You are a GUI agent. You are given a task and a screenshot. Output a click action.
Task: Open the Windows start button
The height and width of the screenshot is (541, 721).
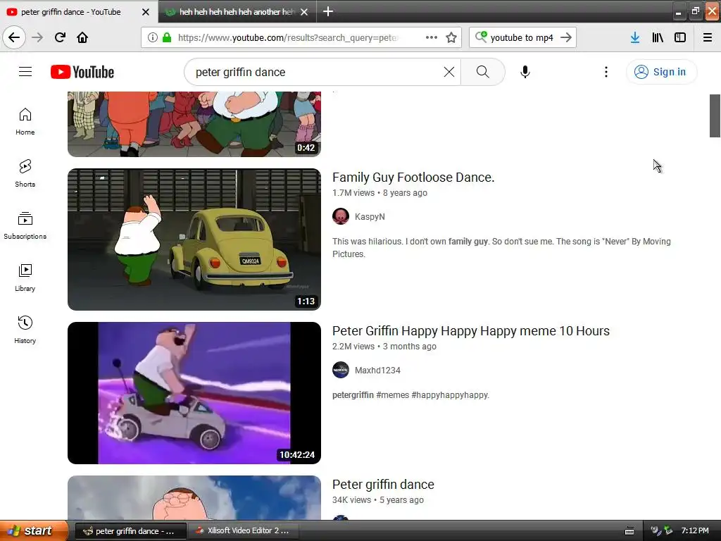33,530
